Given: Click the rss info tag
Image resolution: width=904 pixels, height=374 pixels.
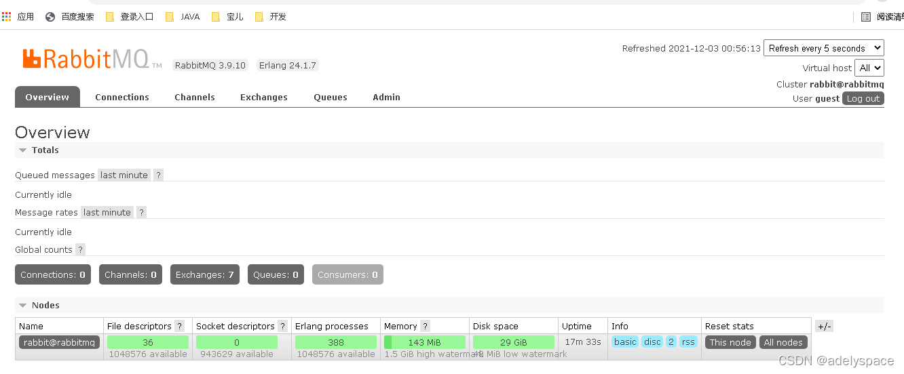Looking at the screenshot, I should tap(688, 341).
